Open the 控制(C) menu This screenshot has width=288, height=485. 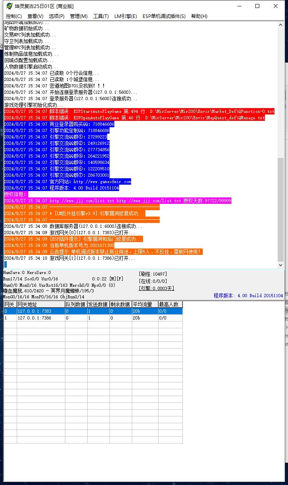(14, 16)
